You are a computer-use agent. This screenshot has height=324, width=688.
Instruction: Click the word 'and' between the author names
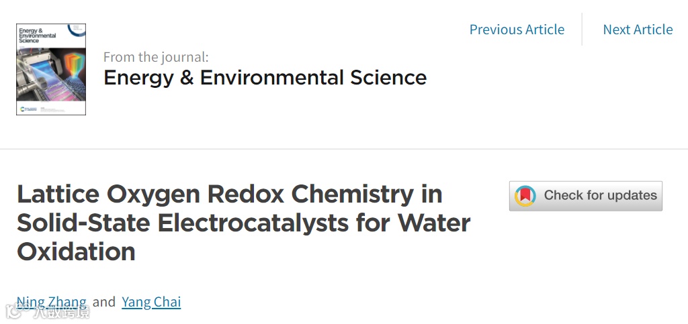point(104,302)
